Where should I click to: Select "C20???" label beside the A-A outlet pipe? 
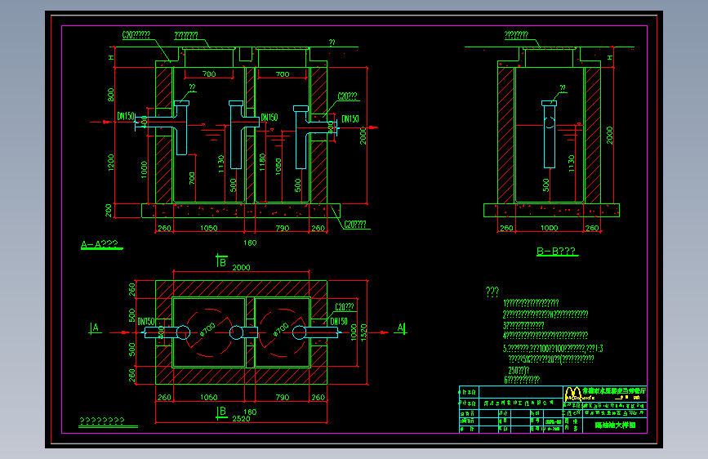click(347, 96)
